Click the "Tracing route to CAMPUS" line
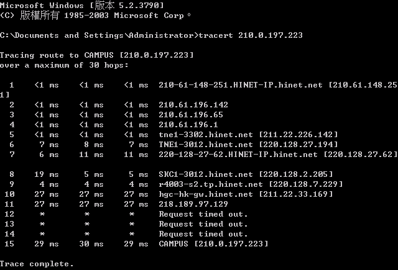Viewport: 398px width, 270px height. (x=96, y=55)
